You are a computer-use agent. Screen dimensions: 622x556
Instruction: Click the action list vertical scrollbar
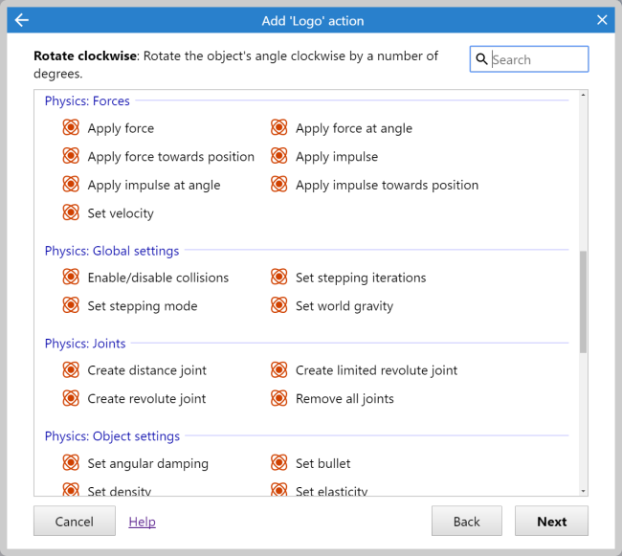583,301
